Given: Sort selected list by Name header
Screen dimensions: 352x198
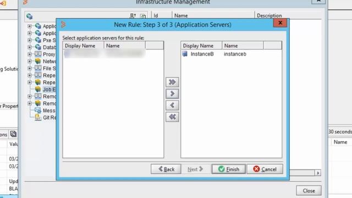Looking at the screenshot, I should [243, 46].
